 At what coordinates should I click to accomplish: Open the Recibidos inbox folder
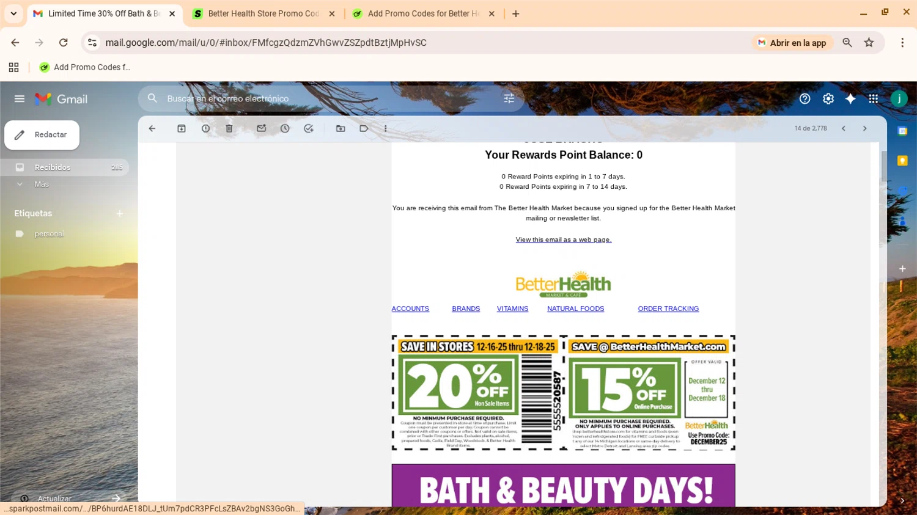point(64,167)
